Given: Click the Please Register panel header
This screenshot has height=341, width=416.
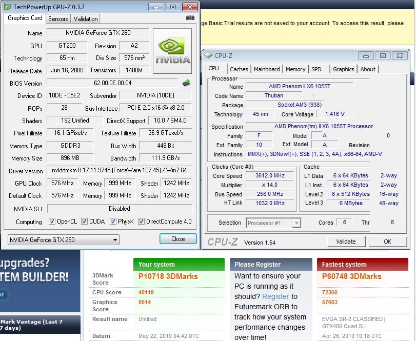Looking at the screenshot, I should pos(271,265).
